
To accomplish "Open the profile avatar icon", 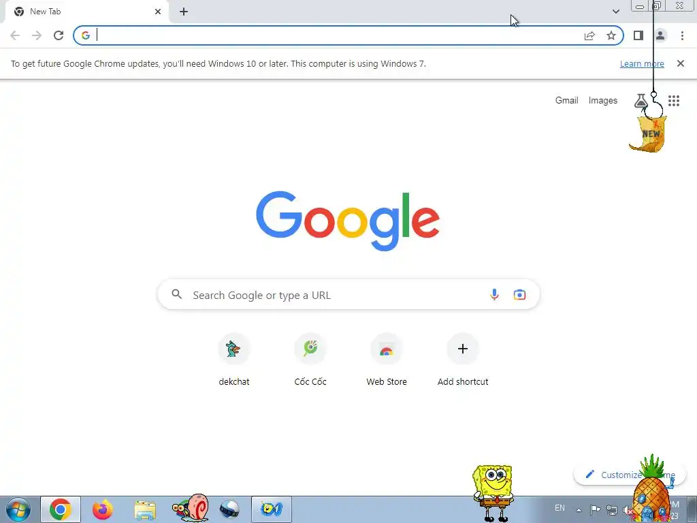I will tap(660, 35).
